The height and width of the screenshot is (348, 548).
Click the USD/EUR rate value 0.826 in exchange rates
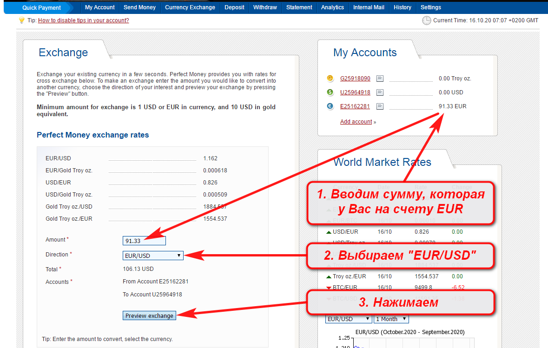(x=211, y=183)
